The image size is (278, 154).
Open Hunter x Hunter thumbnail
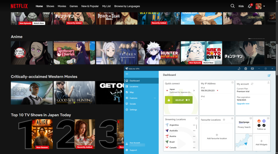(159, 53)
